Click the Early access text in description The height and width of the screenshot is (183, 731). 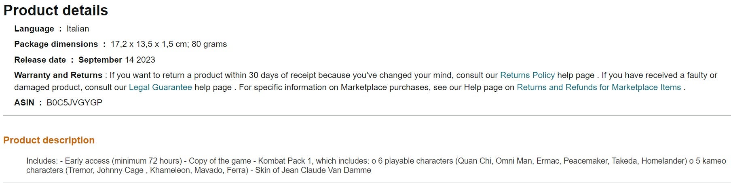pyautogui.click(x=87, y=161)
